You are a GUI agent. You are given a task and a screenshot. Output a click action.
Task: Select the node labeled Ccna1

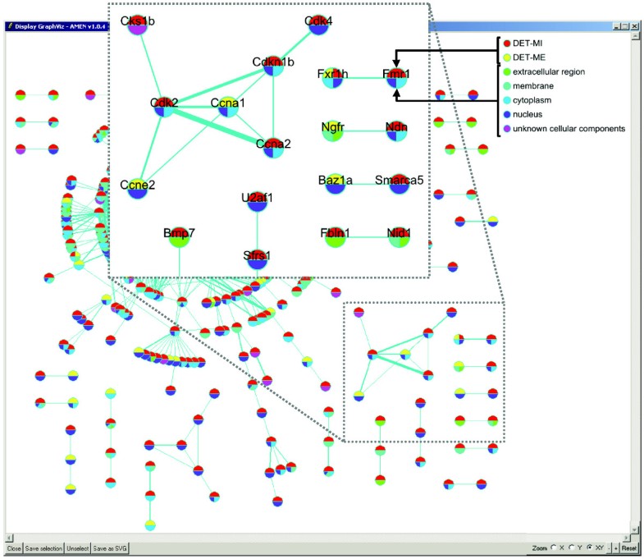click(x=228, y=107)
